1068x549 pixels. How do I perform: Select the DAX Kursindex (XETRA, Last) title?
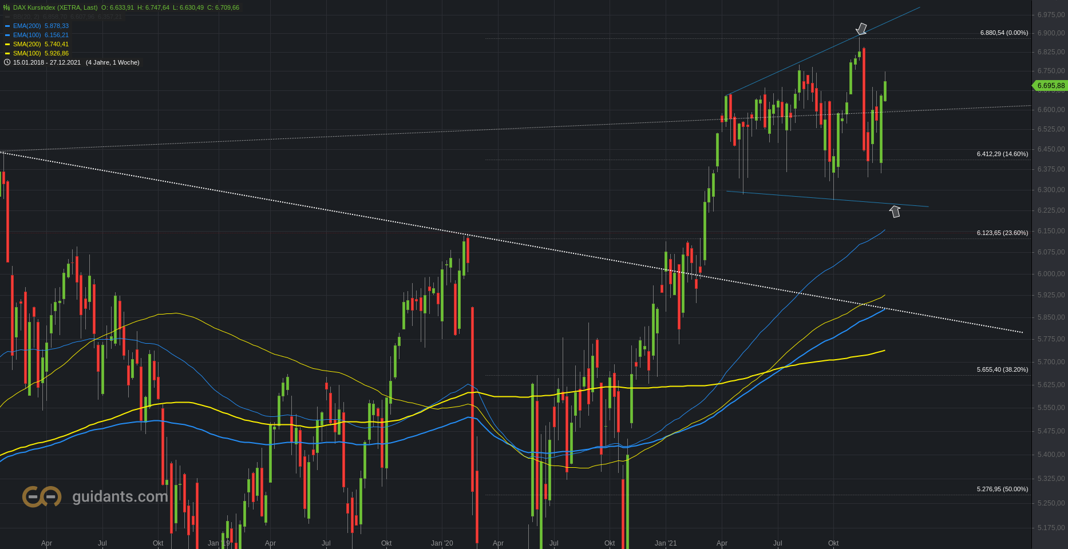point(55,7)
